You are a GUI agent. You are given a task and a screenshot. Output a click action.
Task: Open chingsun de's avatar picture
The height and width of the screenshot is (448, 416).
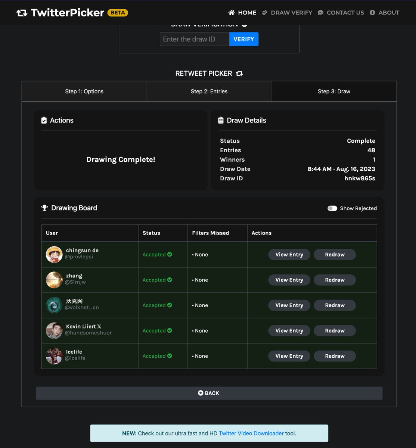[54, 255]
